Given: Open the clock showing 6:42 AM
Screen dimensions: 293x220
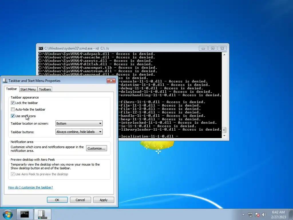Looking at the screenshot, I should (x=278, y=215).
